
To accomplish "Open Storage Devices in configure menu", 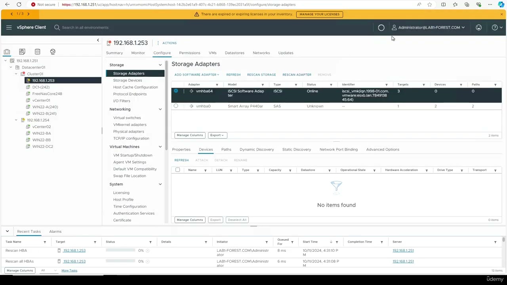I will 128,80.
